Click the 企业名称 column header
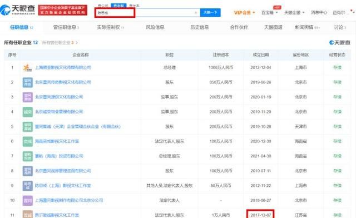 click(81, 54)
